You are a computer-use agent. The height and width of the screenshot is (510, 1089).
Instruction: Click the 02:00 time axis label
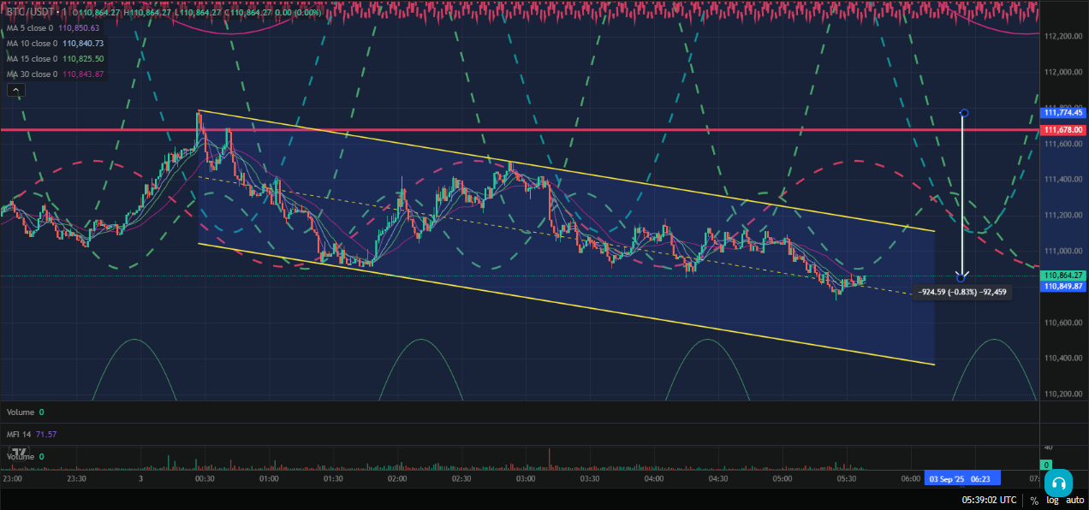pos(397,479)
